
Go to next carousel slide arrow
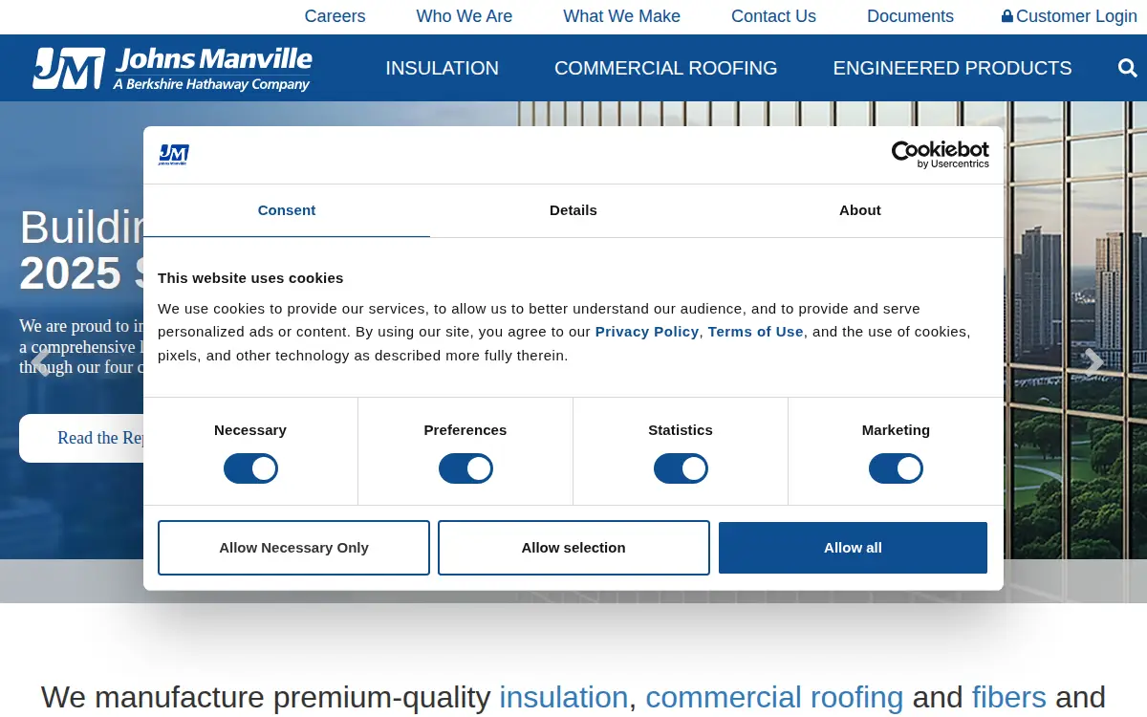pos(1094,362)
